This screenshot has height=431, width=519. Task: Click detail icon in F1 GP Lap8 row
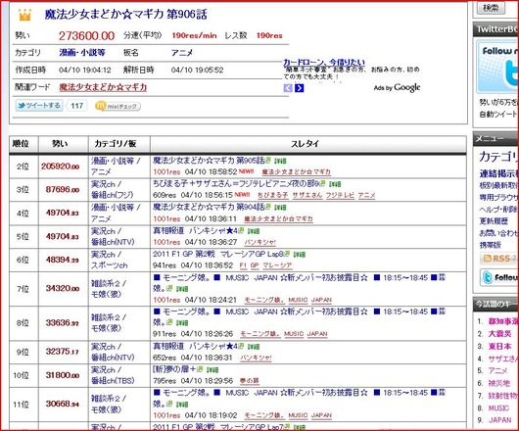point(300,255)
